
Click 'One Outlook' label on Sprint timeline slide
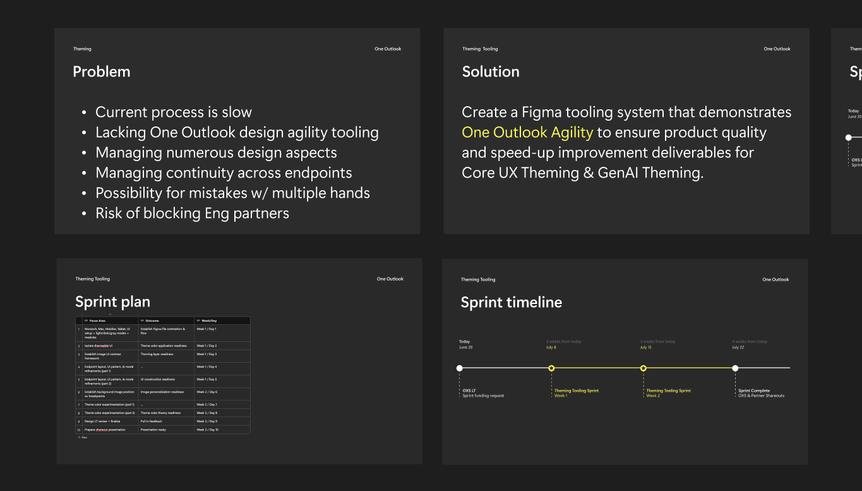click(x=775, y=279)
